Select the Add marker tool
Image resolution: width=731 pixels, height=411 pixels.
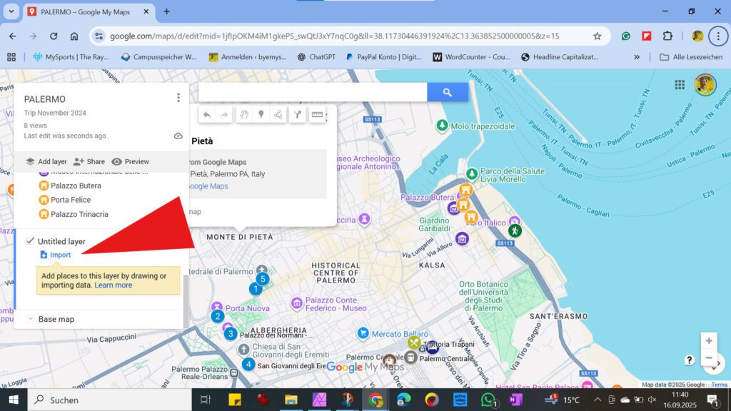(262, 114)
